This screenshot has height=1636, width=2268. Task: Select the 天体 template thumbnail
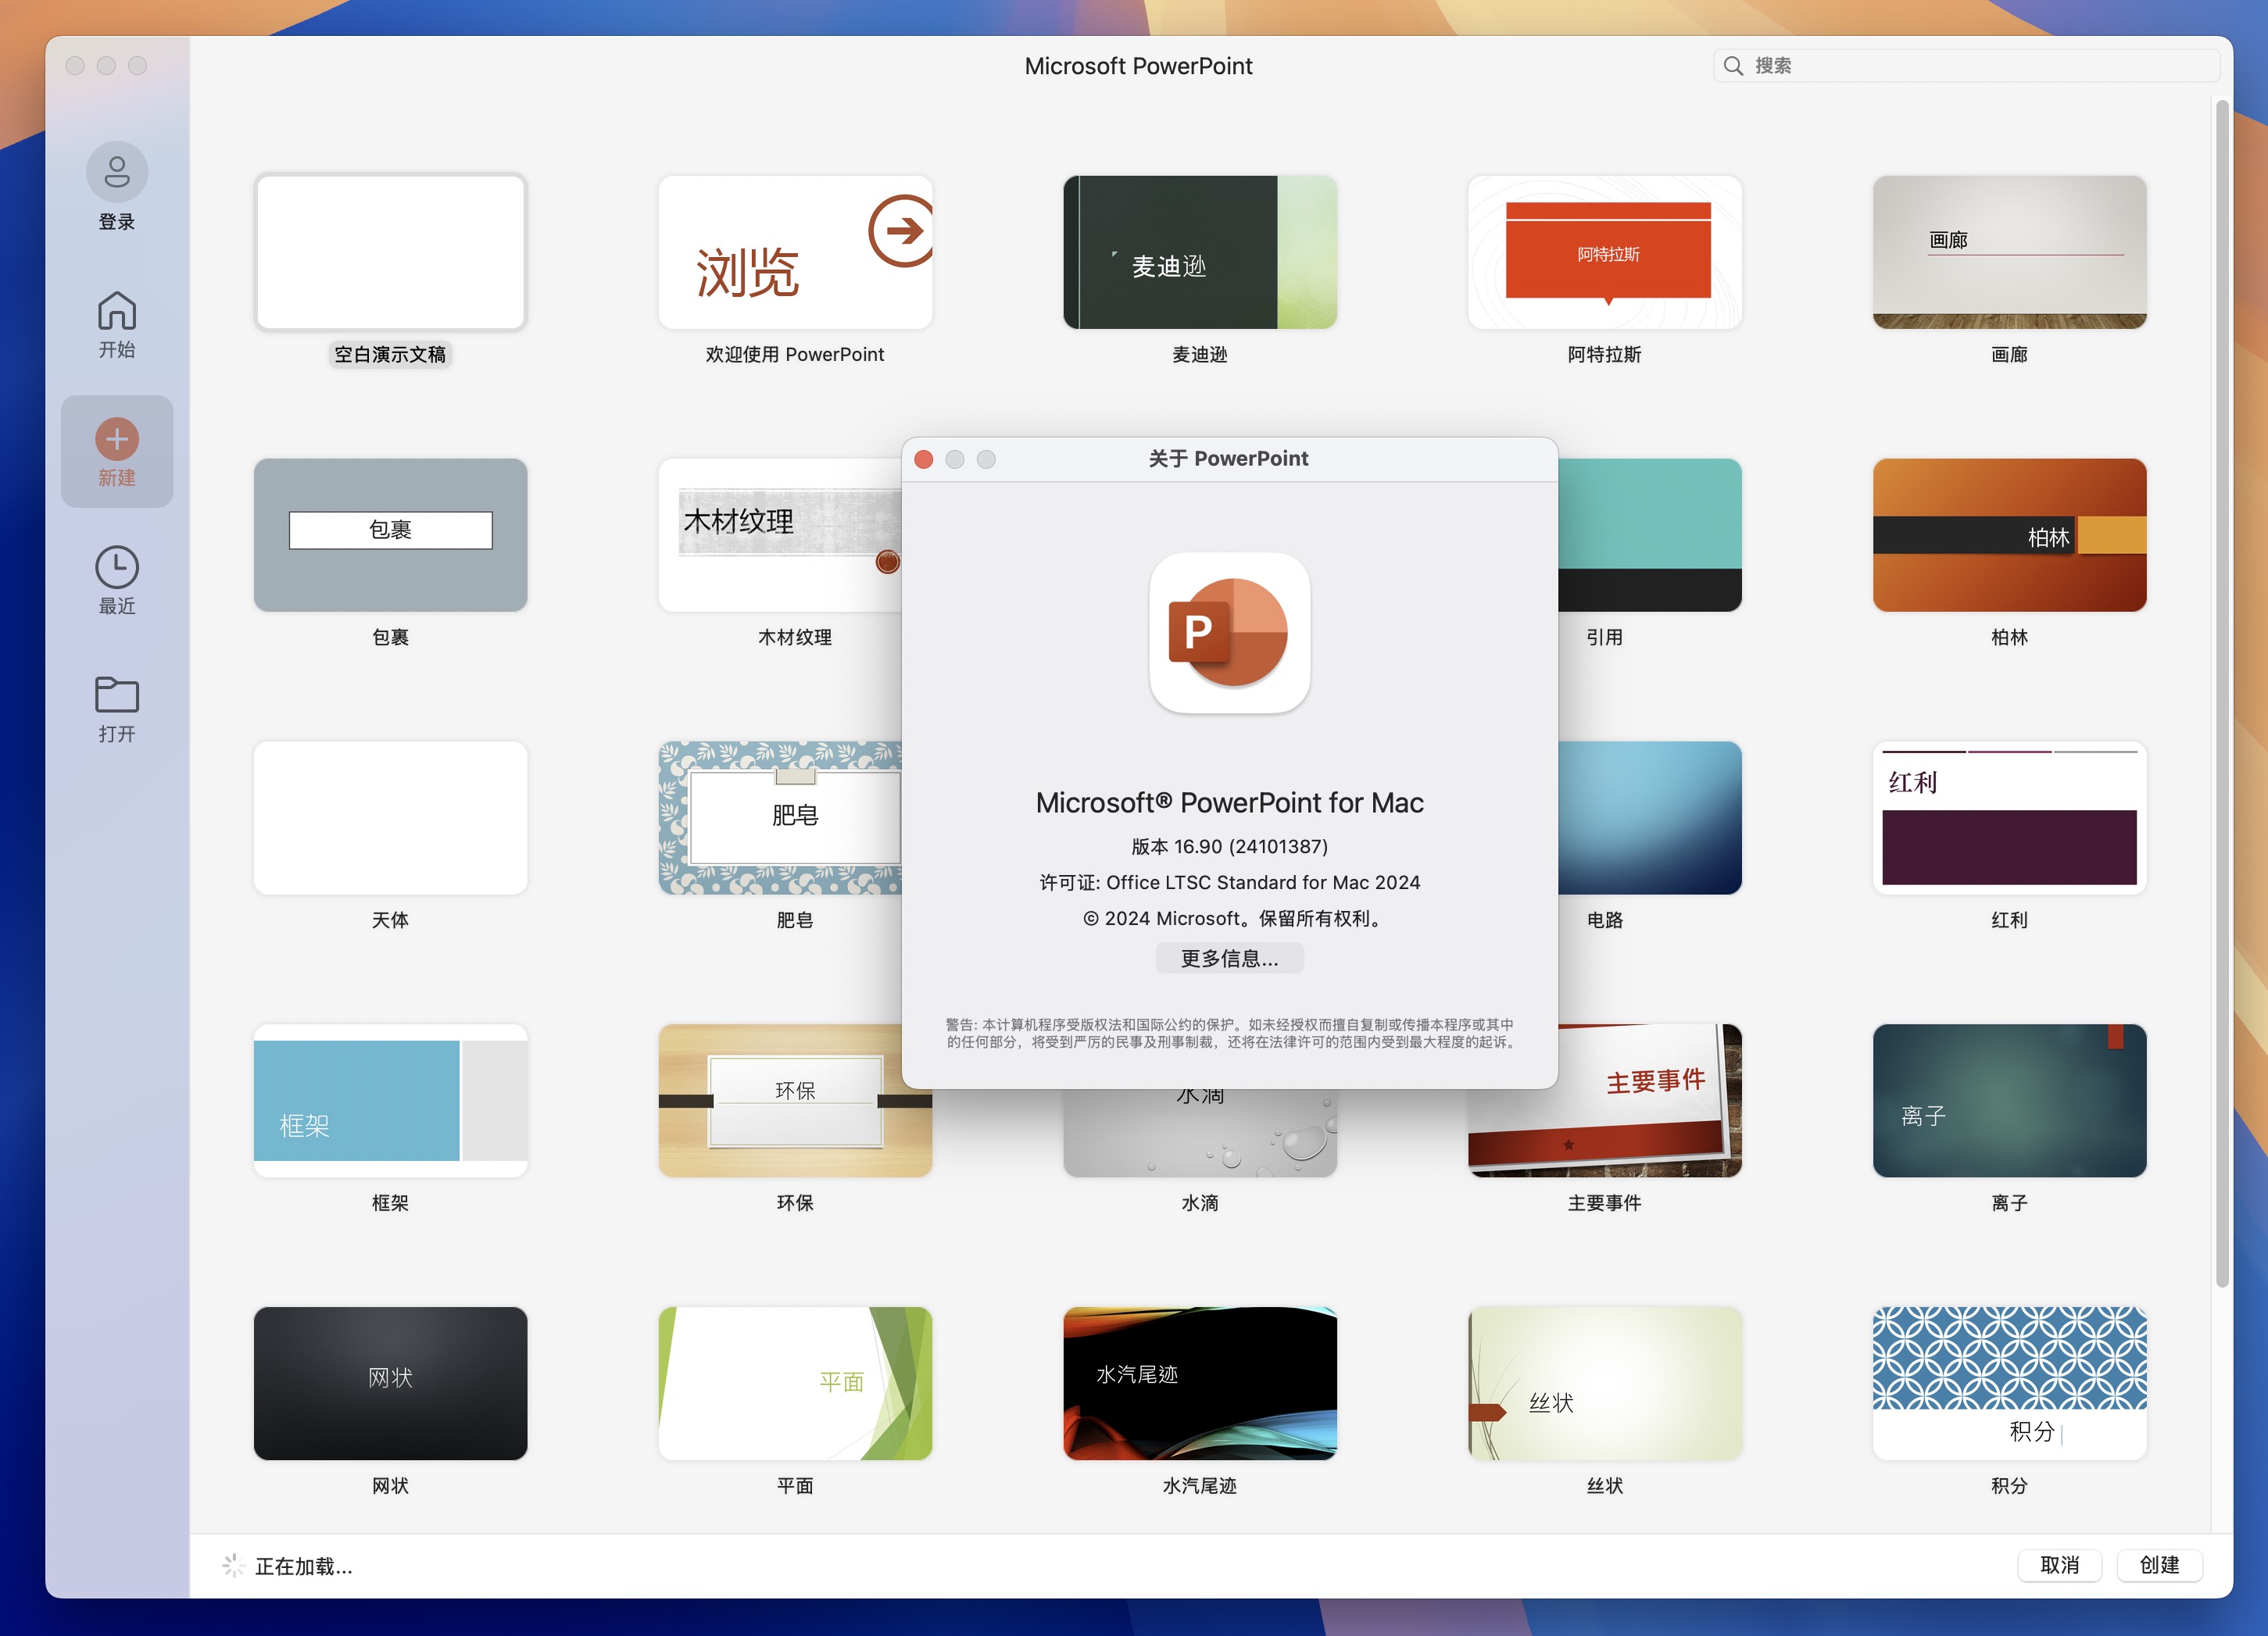point(390,817)
